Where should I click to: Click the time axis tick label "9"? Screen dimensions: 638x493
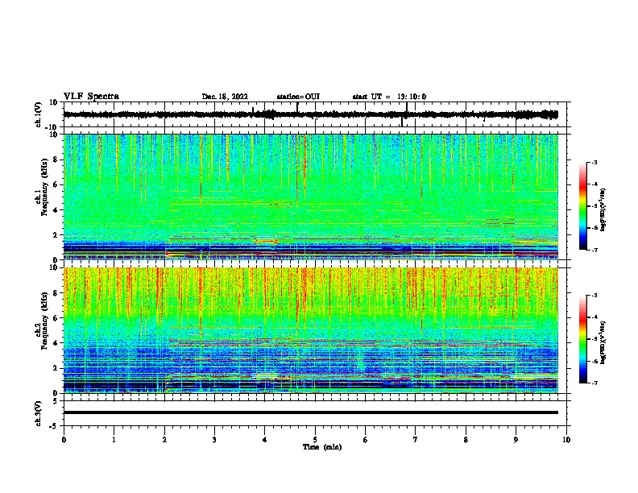[516, 440]
